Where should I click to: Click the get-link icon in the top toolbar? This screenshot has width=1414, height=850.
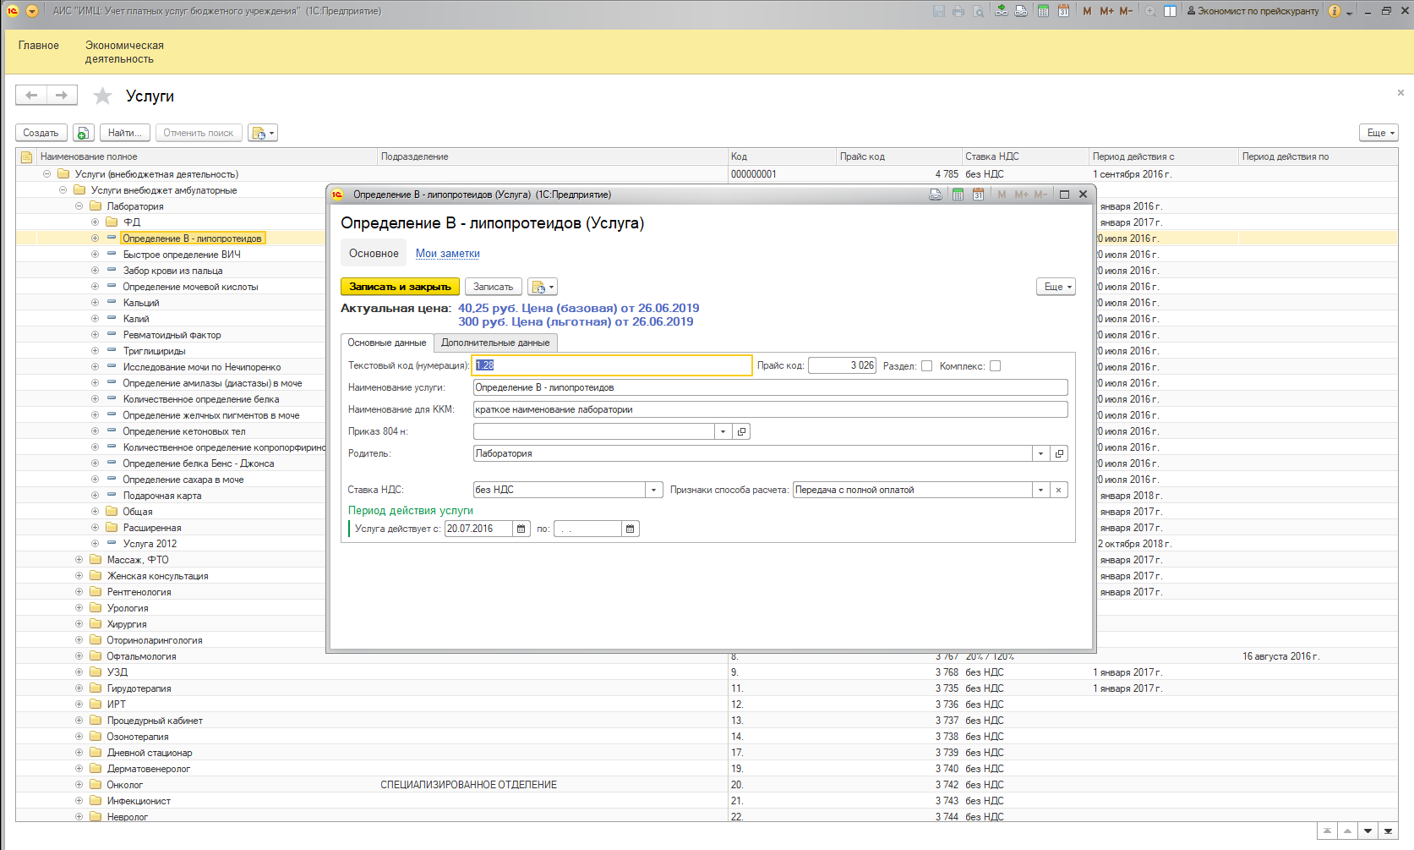[x=1001, y=11]
